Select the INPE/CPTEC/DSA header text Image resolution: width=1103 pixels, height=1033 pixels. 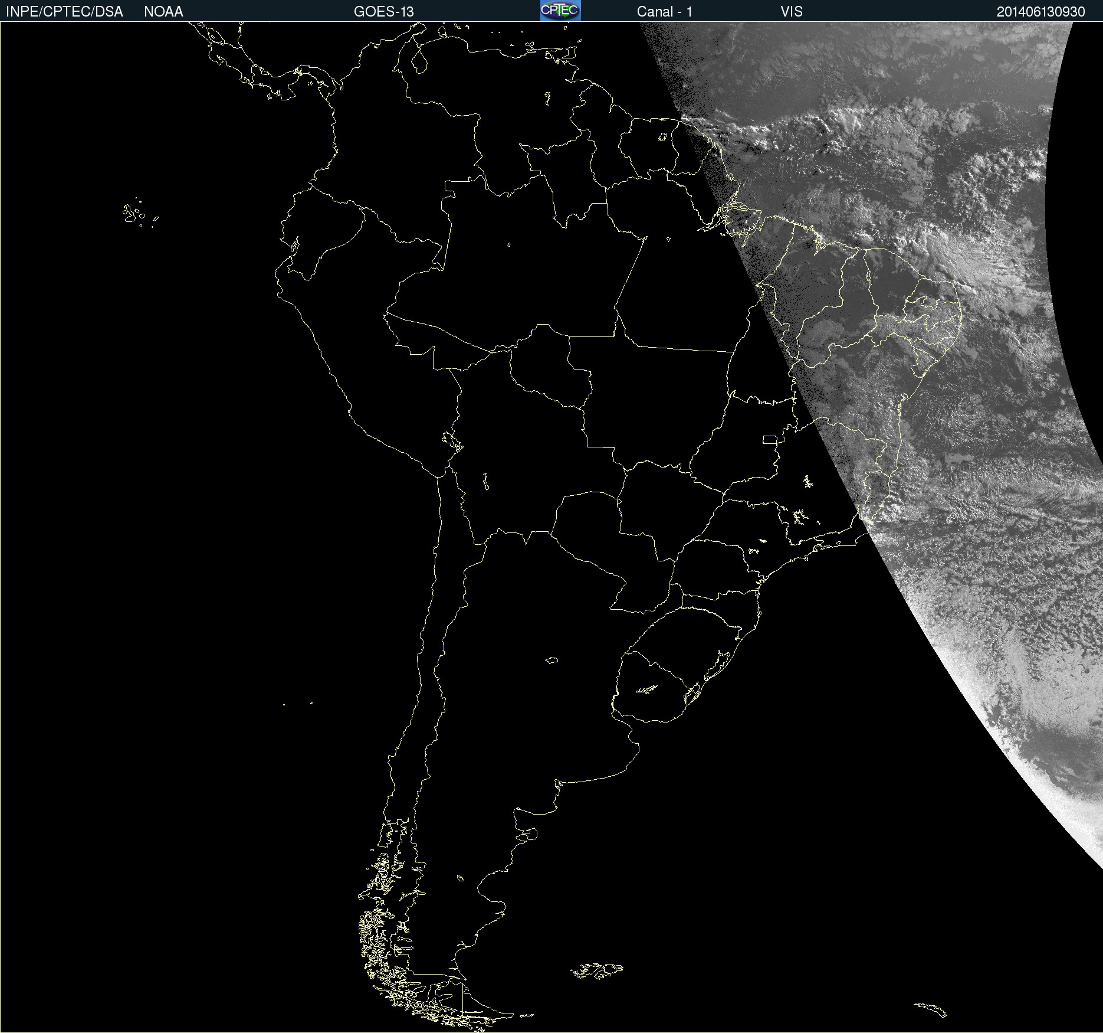pyautogui.click(x=64, y=12)
